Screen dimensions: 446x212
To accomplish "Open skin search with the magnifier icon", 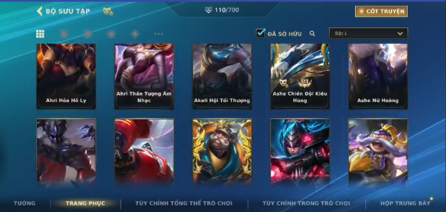I will pos(312,33).
